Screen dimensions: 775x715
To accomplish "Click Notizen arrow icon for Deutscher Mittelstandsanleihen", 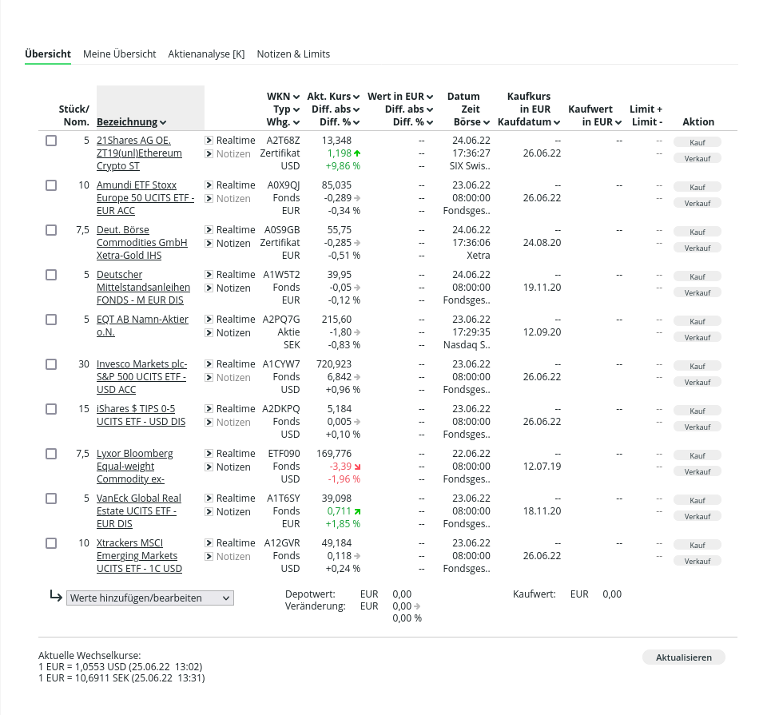I will (209, 288).
